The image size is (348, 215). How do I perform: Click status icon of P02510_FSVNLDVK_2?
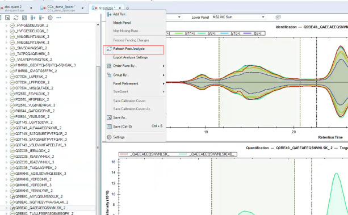click(12, 94)
